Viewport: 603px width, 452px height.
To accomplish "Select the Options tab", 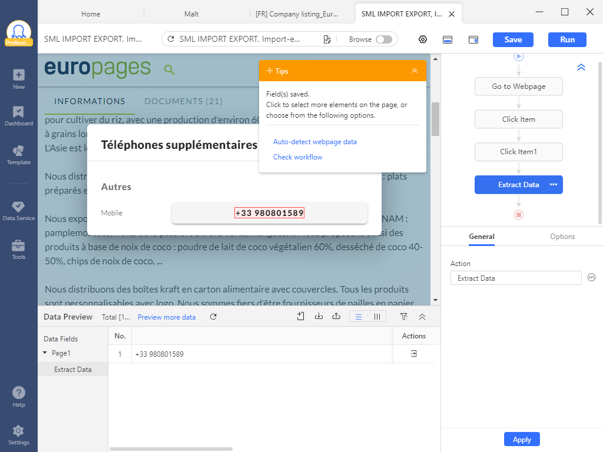I will click(562, 237).
